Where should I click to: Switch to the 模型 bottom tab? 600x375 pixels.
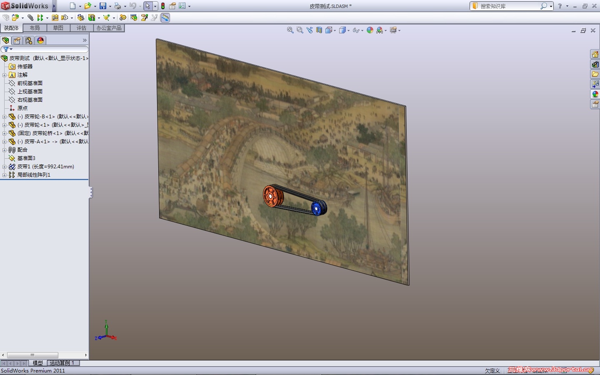(38, 363)
